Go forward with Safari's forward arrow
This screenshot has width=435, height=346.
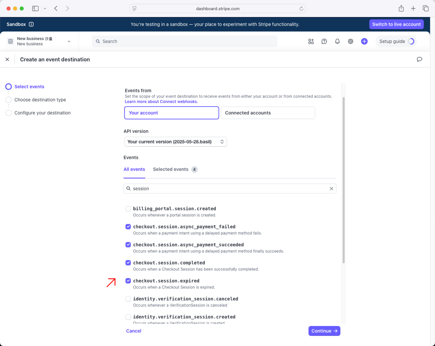pos(68,8)
